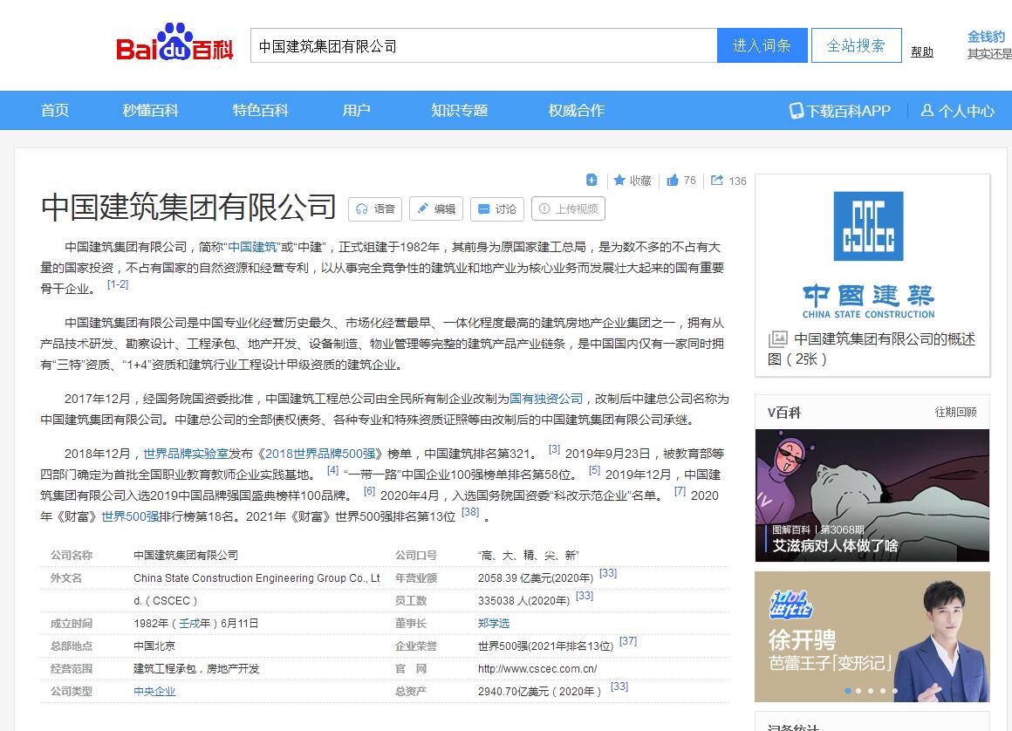The width and height of the screenshot is (1012, 731).
Task: Click the 世界500强 link in paragraph
Action: [130, 516]
